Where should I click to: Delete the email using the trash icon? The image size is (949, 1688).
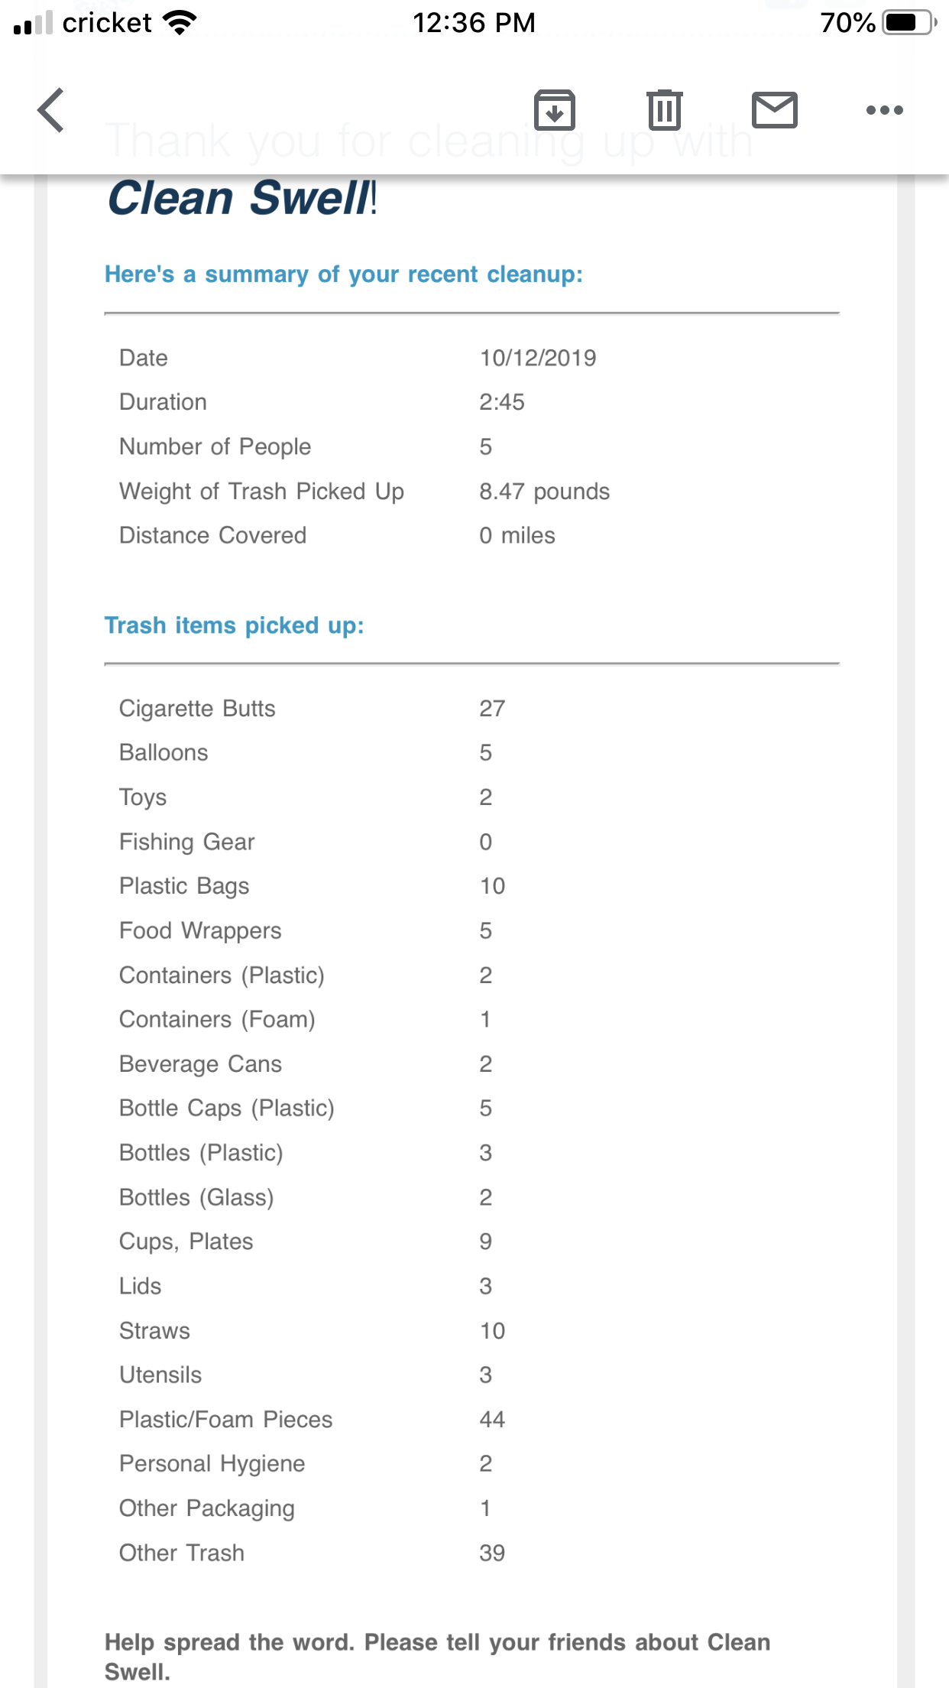[x=665, y=110]
